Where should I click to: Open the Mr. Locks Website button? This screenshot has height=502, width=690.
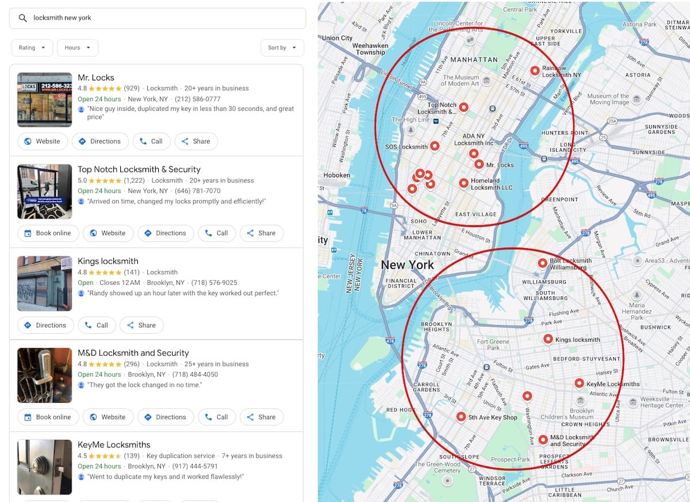coord(43,141)
